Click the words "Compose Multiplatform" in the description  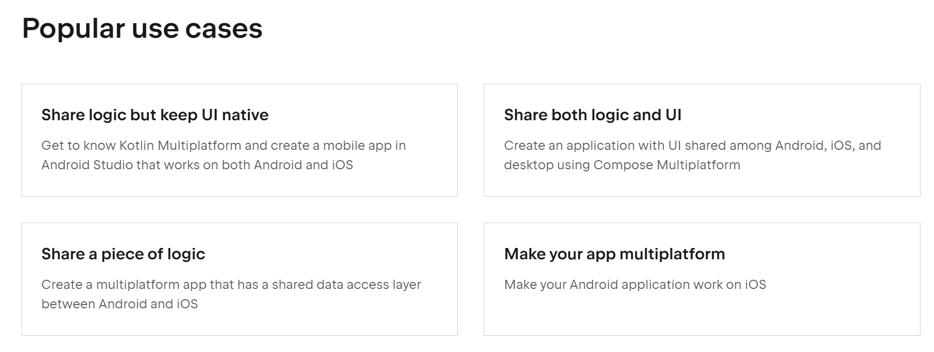pos(667,165)
